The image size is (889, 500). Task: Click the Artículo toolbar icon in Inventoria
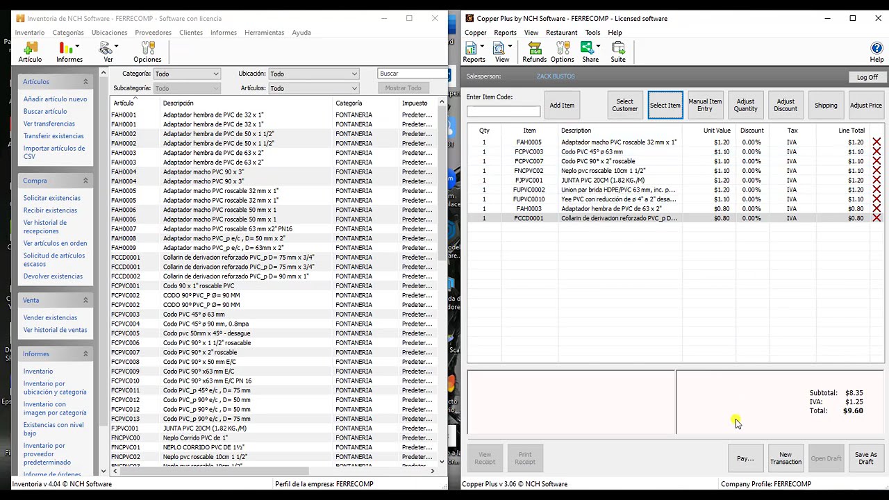(30, 52)
